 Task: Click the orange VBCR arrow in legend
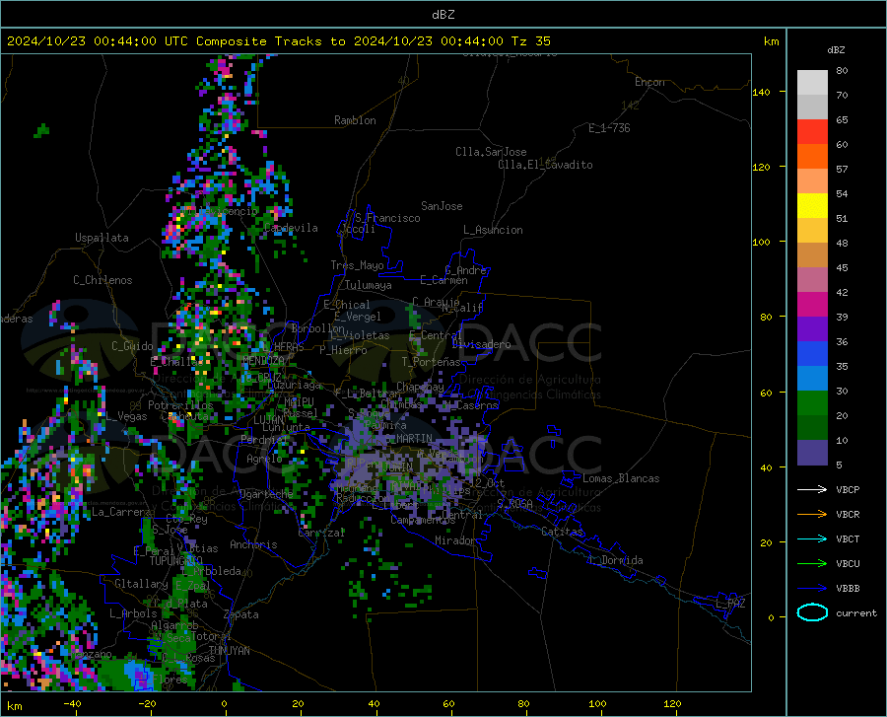(x=812, y=515)
